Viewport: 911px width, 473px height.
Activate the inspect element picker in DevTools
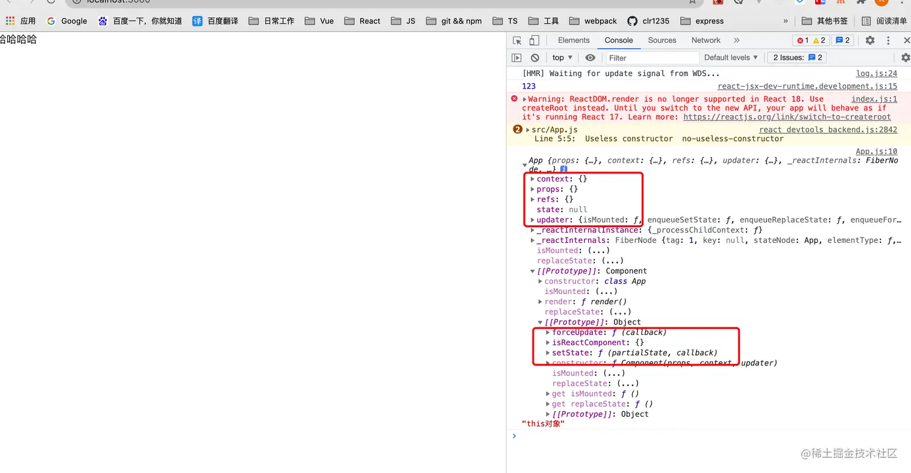(517, 40)
